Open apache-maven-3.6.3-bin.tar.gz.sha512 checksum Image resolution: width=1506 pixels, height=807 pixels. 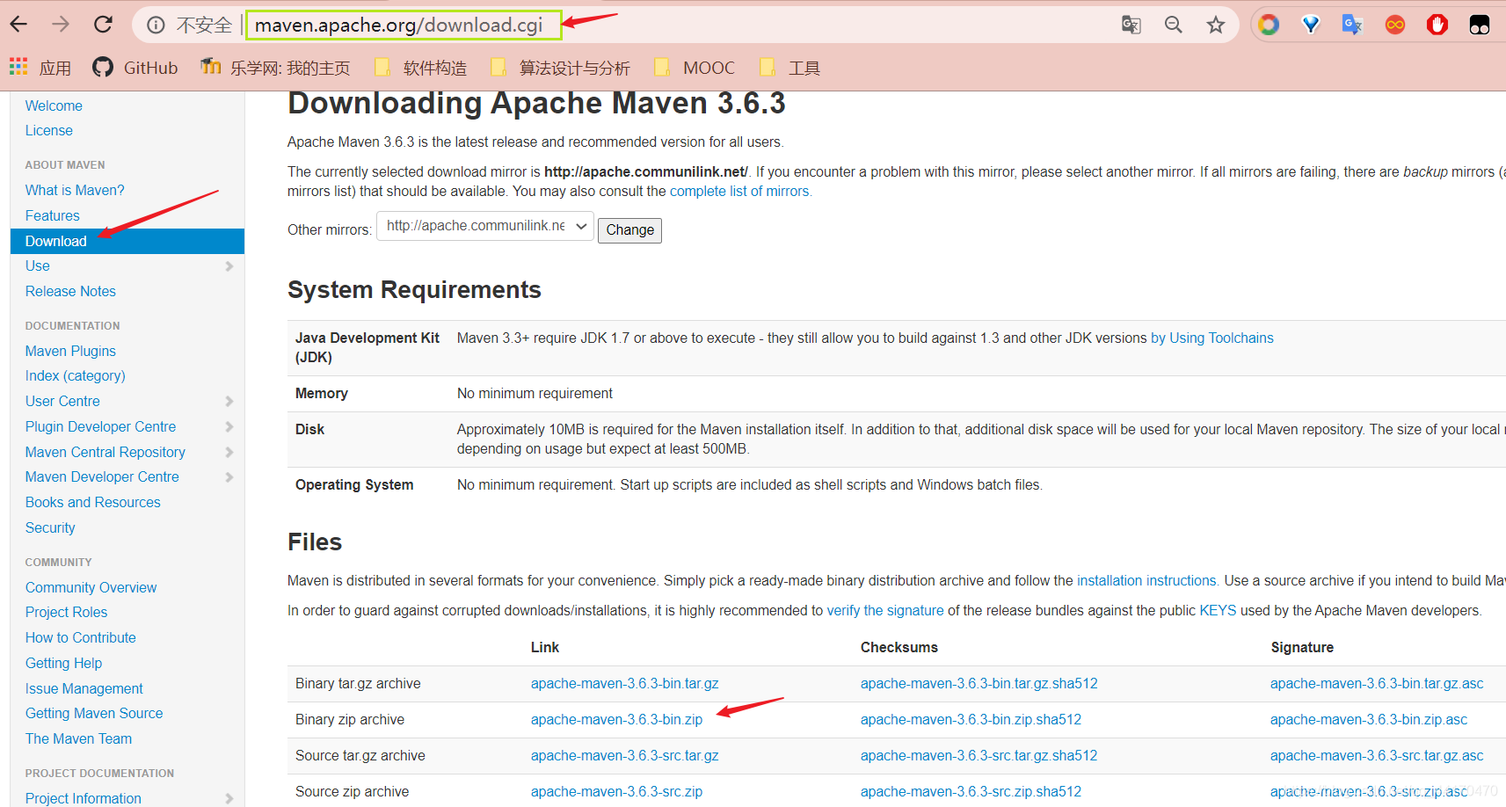pyautogui.click(x=979, y=683)
